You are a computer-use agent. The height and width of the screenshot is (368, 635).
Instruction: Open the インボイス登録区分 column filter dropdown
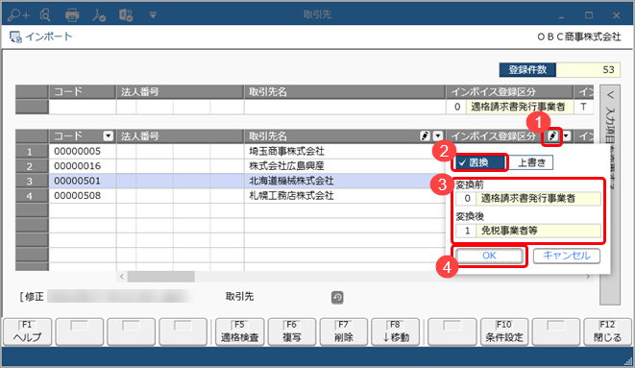point(566,136)
